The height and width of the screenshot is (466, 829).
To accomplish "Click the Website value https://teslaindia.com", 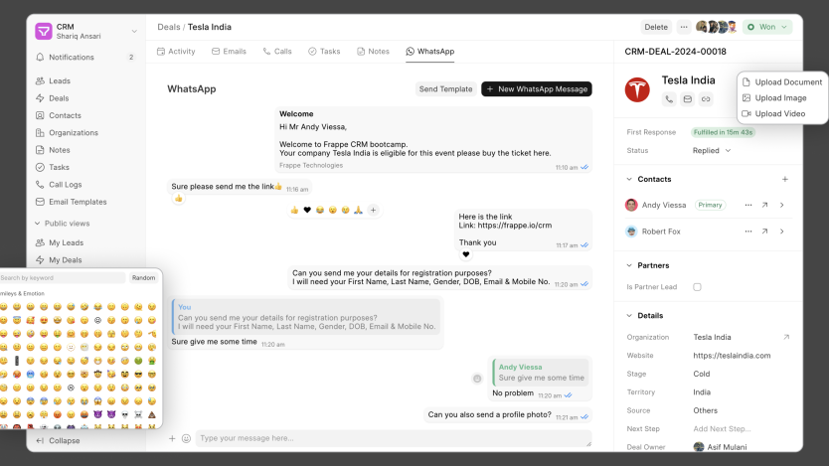I will tap(732, 356).
